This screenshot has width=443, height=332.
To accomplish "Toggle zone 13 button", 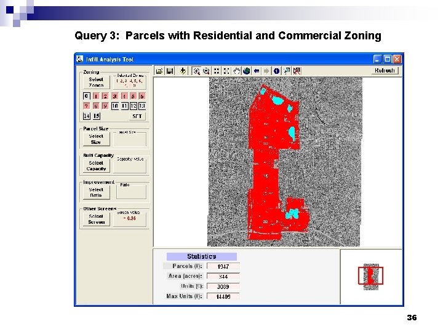I will pyautogui.click(x=142, y=106).
